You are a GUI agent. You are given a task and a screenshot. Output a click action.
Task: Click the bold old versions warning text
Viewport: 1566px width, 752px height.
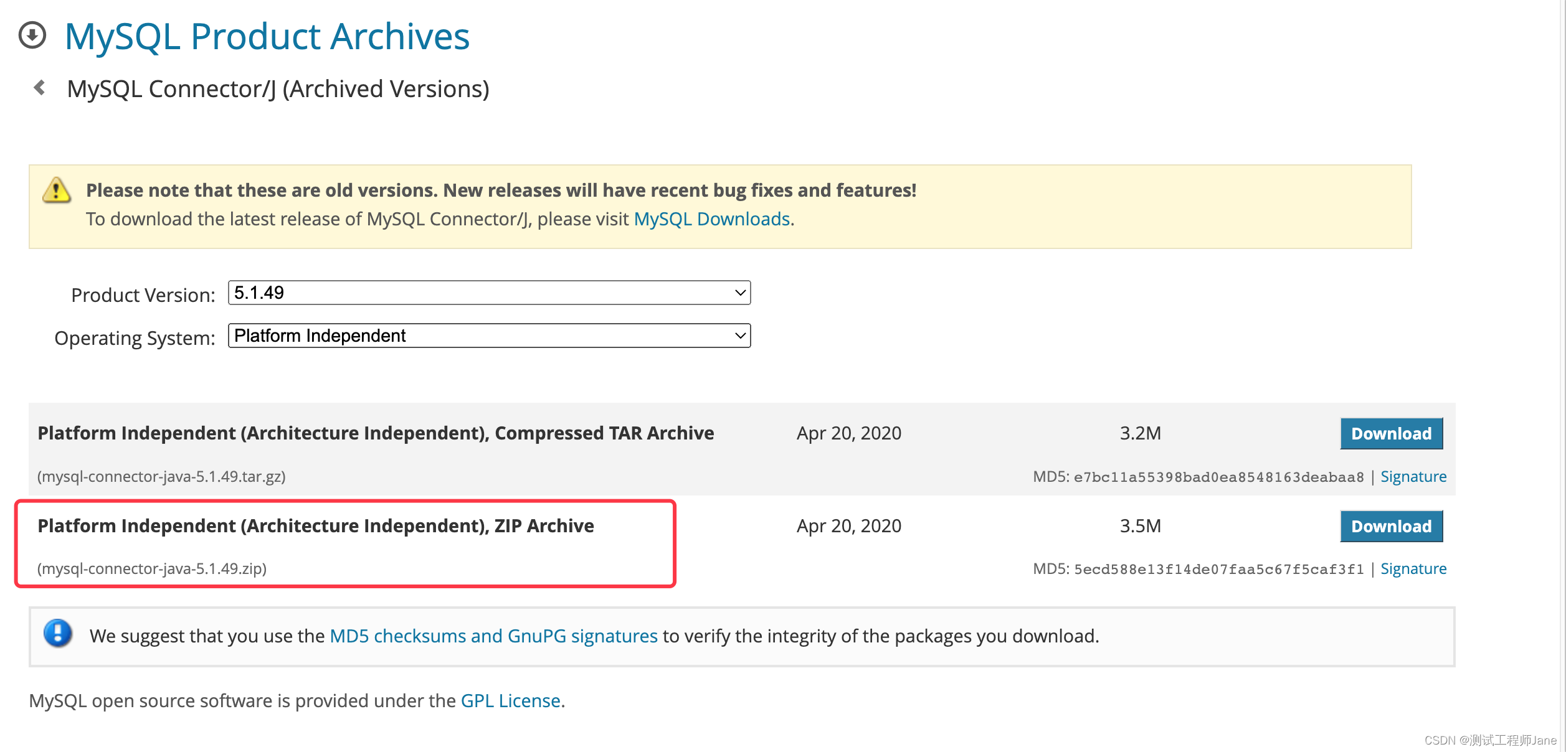501,190
